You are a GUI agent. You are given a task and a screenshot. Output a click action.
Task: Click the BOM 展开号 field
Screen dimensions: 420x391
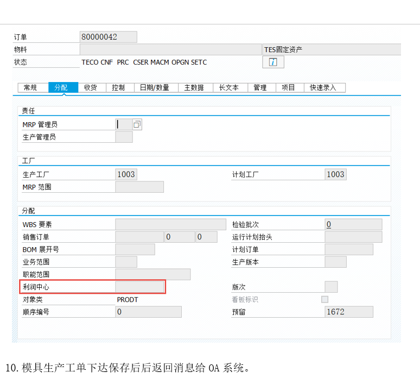coord(135,249)
